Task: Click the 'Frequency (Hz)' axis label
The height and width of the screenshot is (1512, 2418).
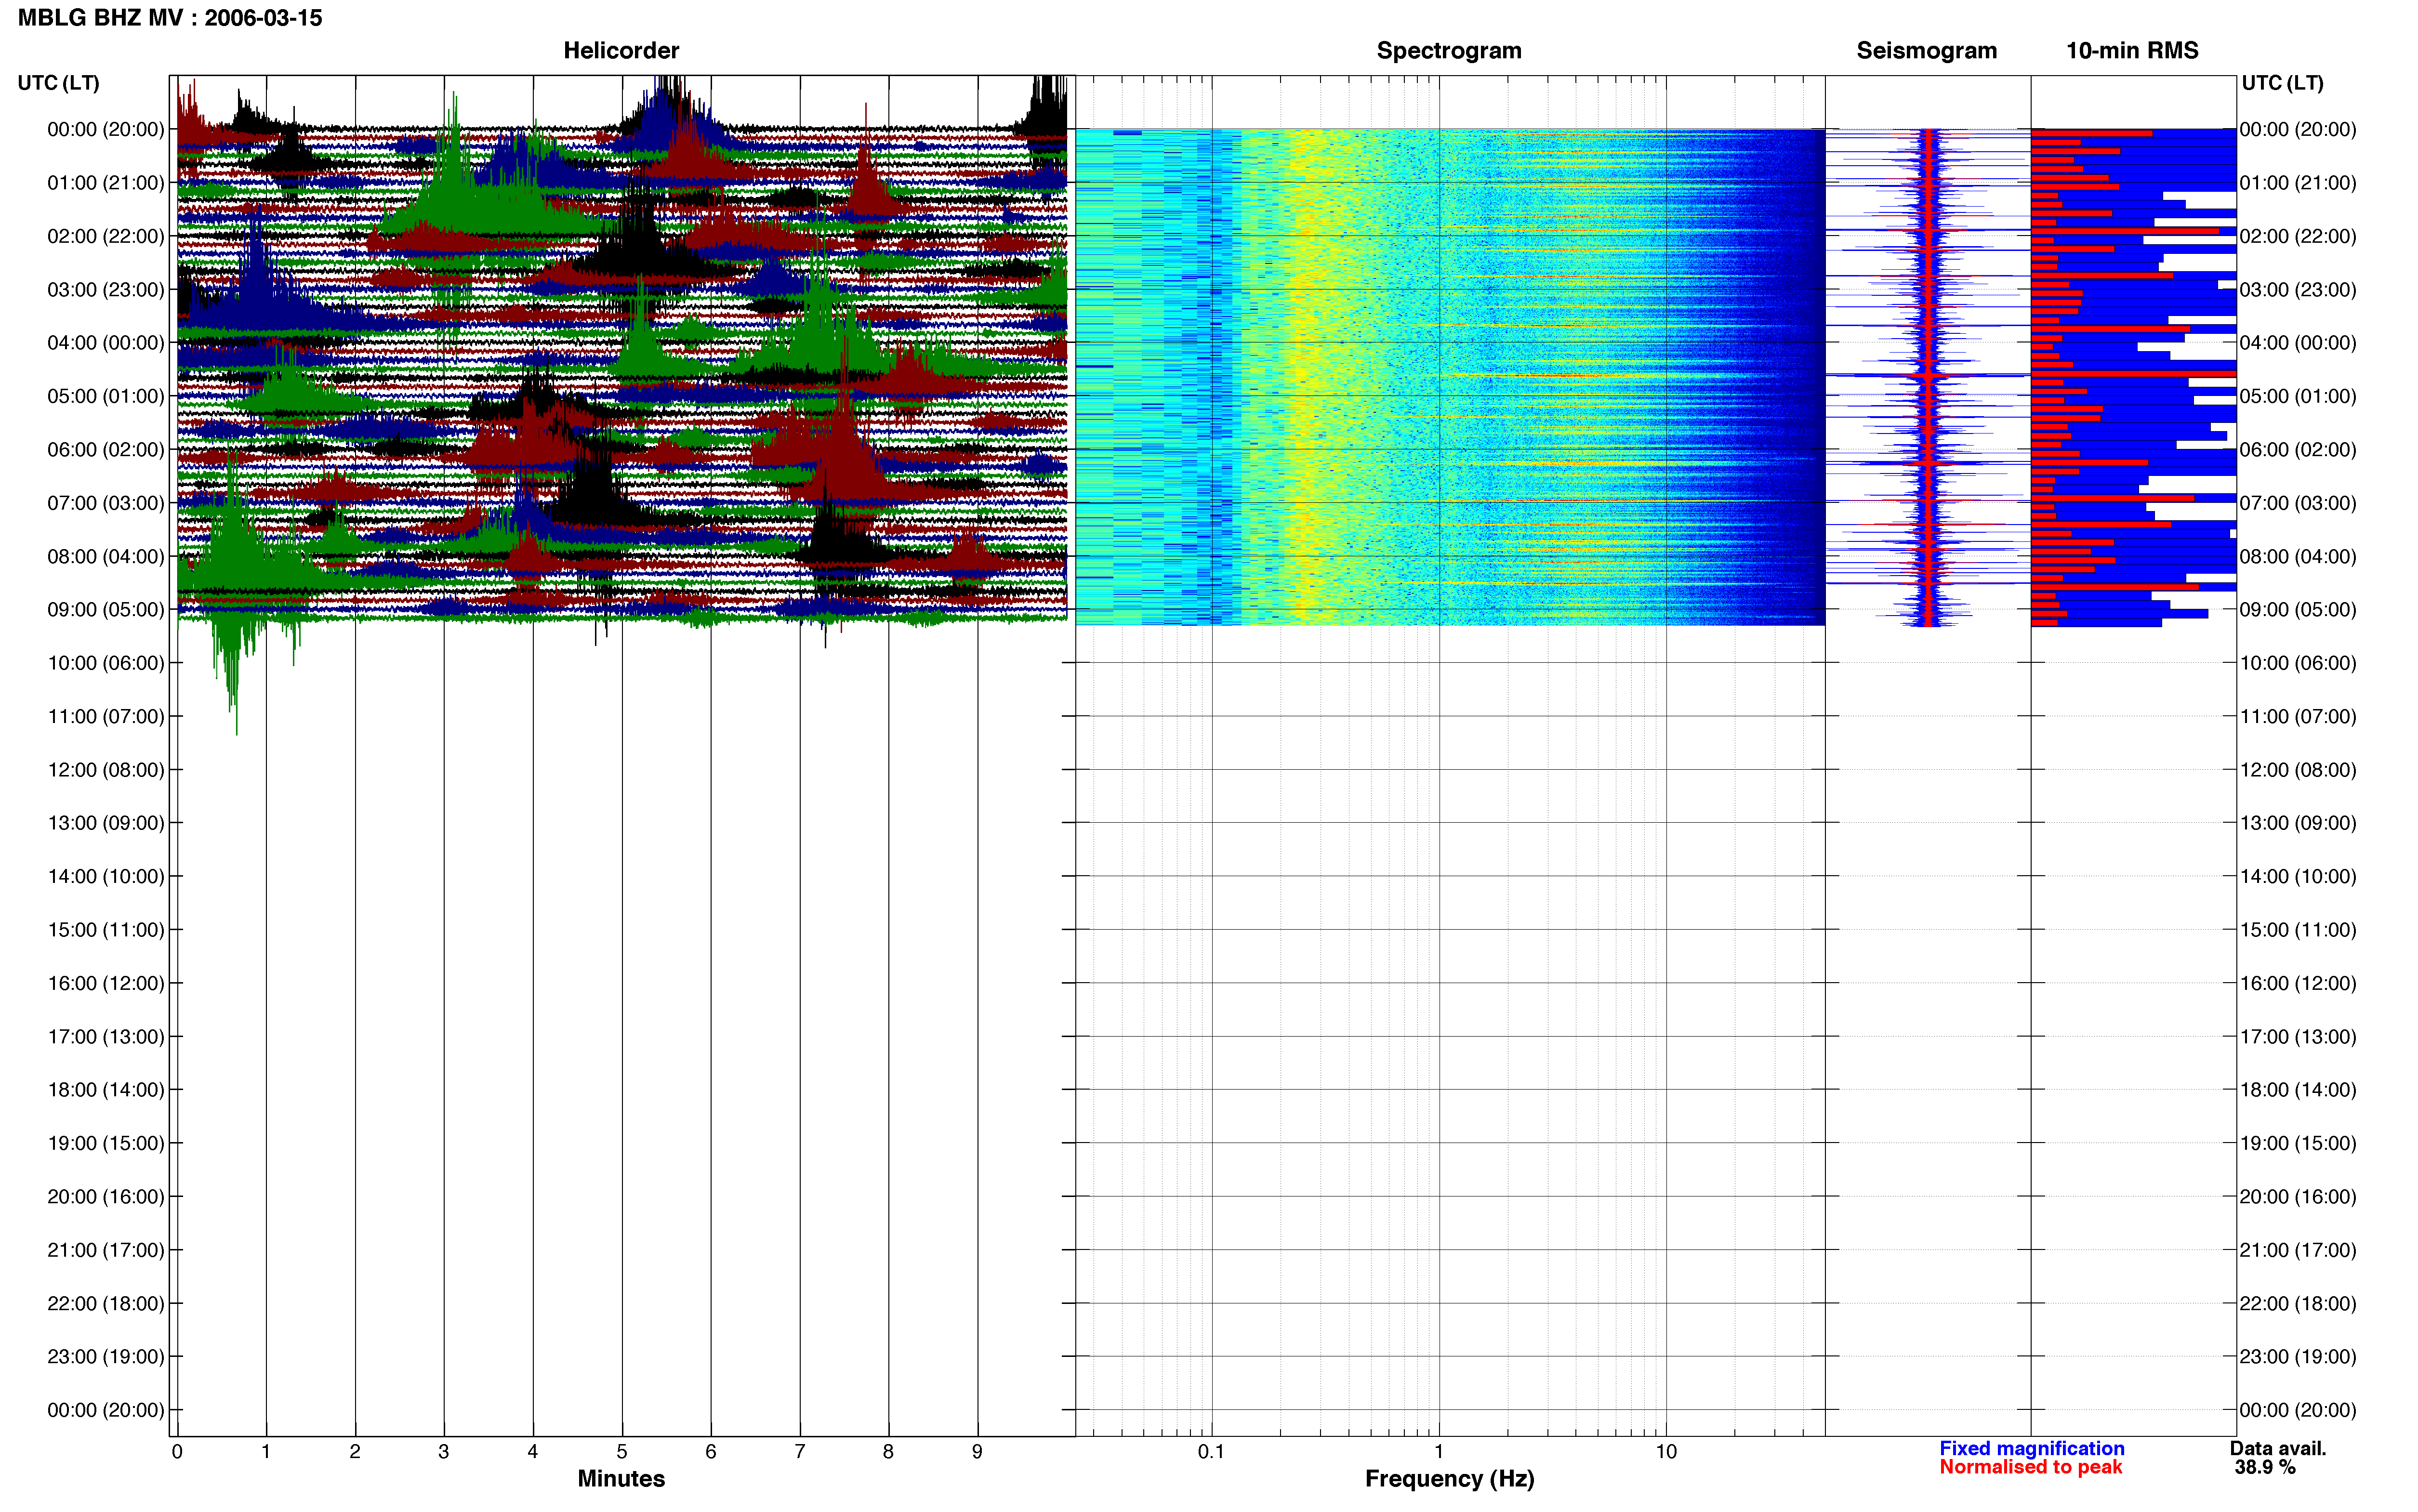Action: point(1449,1478)
